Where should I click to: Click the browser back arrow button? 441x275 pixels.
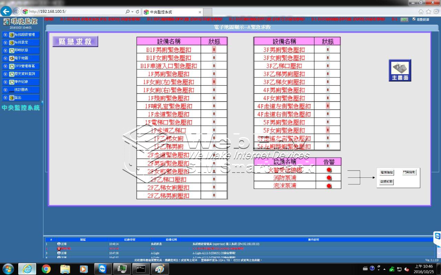pyautogui.click(x=7, y=11)
